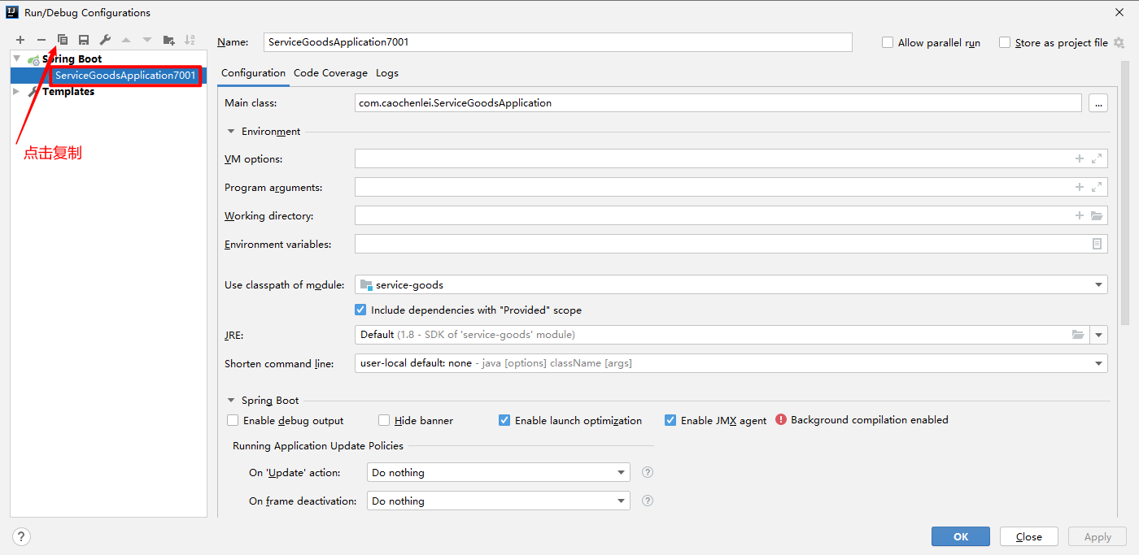1139x555 pixels.
Task: Move configuration down arrow
Action: point(147,40)
